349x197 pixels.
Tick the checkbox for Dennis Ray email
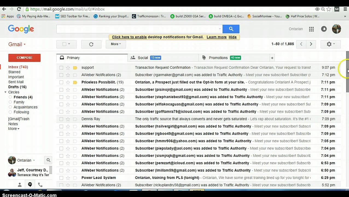[61, 119]
